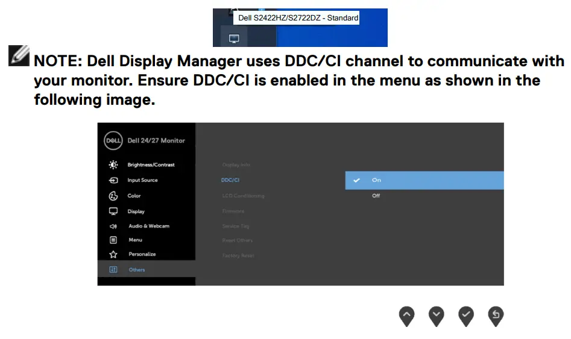Click the pencil note icon
This screenshot has height=339, width=571.
(x=19, y=55)
